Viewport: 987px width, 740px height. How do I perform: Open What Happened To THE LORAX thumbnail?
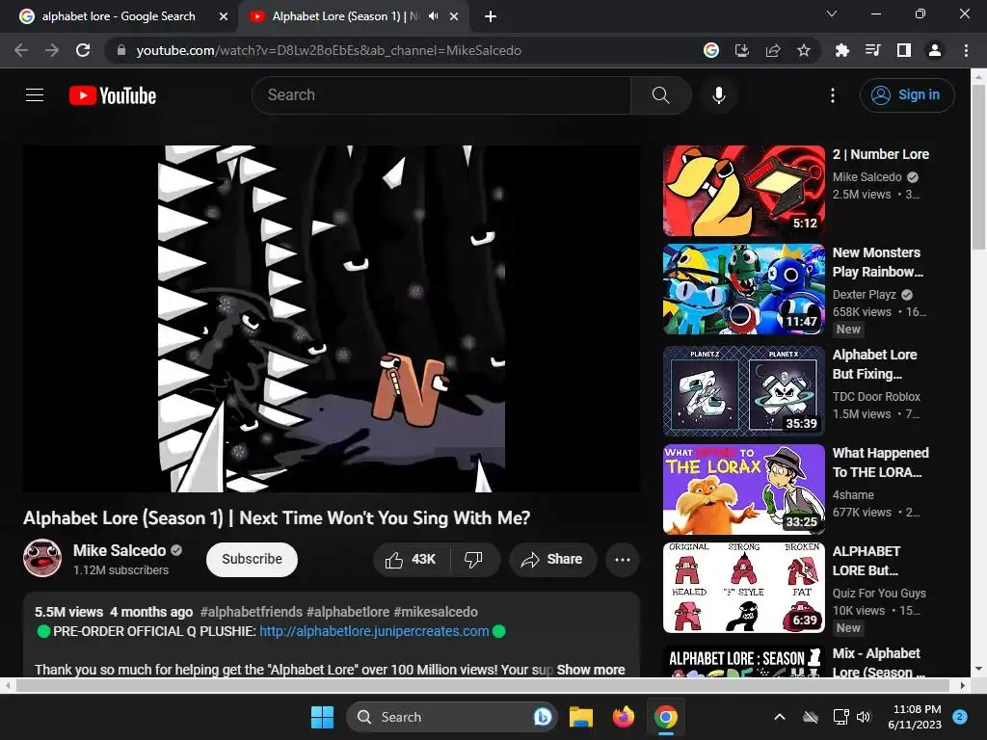tap(743, 489)
